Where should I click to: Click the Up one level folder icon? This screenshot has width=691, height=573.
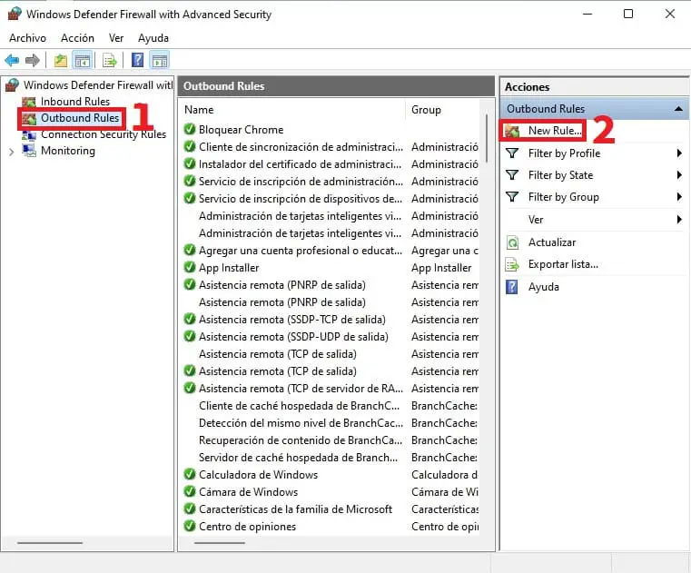(60, 60)
